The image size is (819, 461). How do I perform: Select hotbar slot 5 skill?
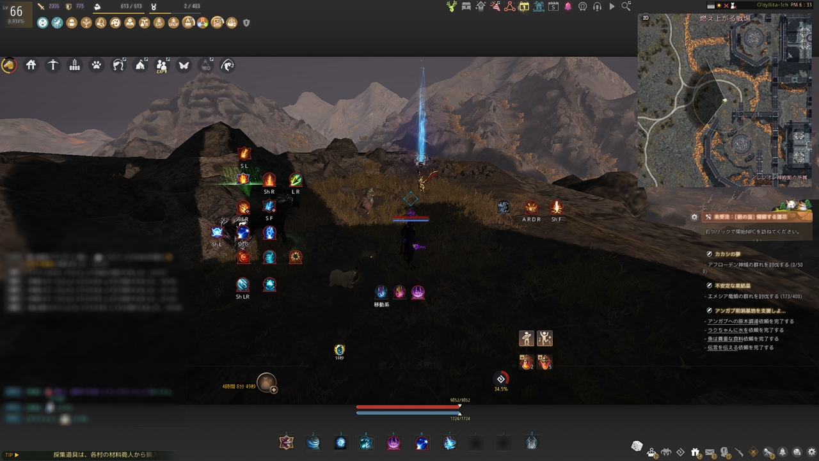(x=394, y=442)
